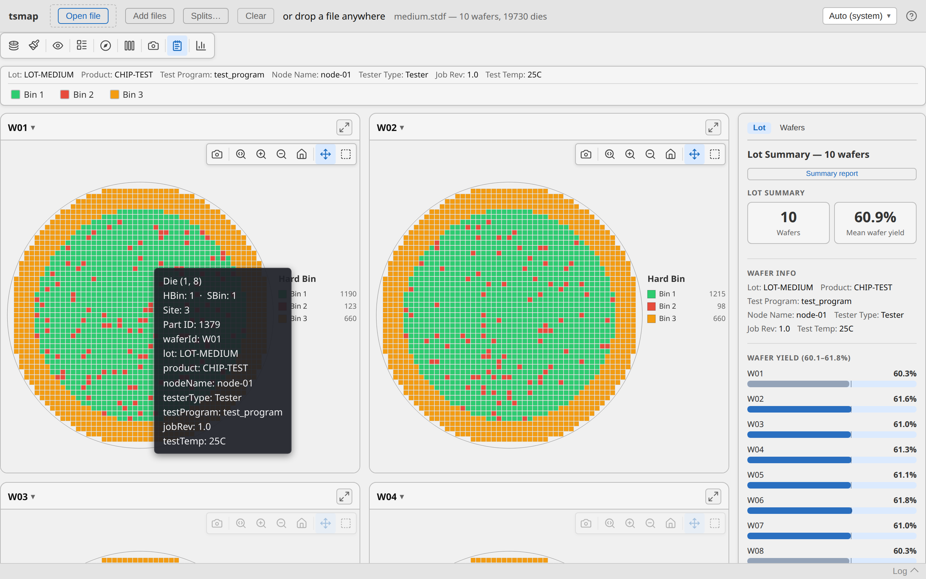Open the help question mark icon
The height and width of the screenshot is (579, 926).
(912, 16)
